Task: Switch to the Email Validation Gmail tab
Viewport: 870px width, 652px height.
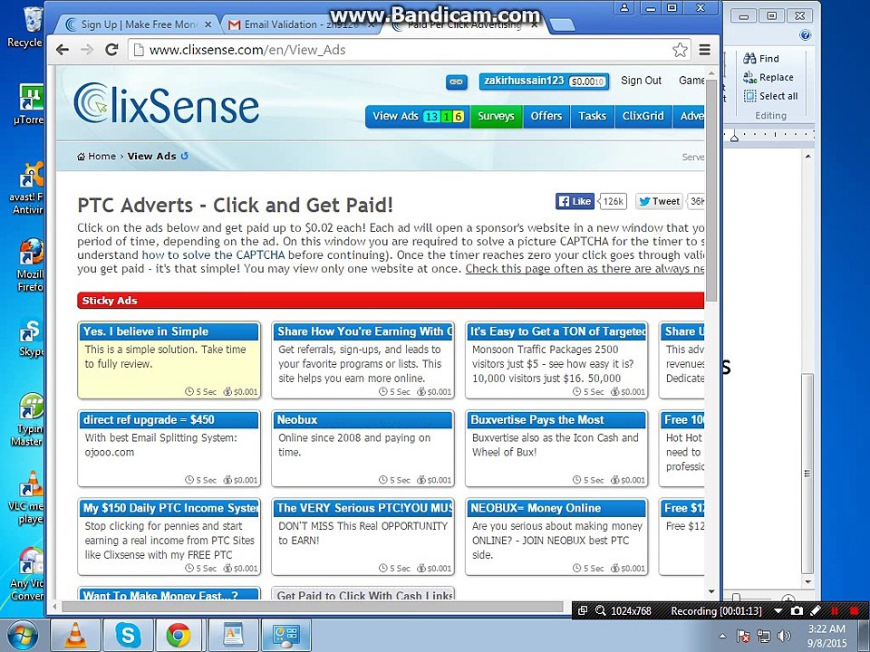Action: (300, 24)
